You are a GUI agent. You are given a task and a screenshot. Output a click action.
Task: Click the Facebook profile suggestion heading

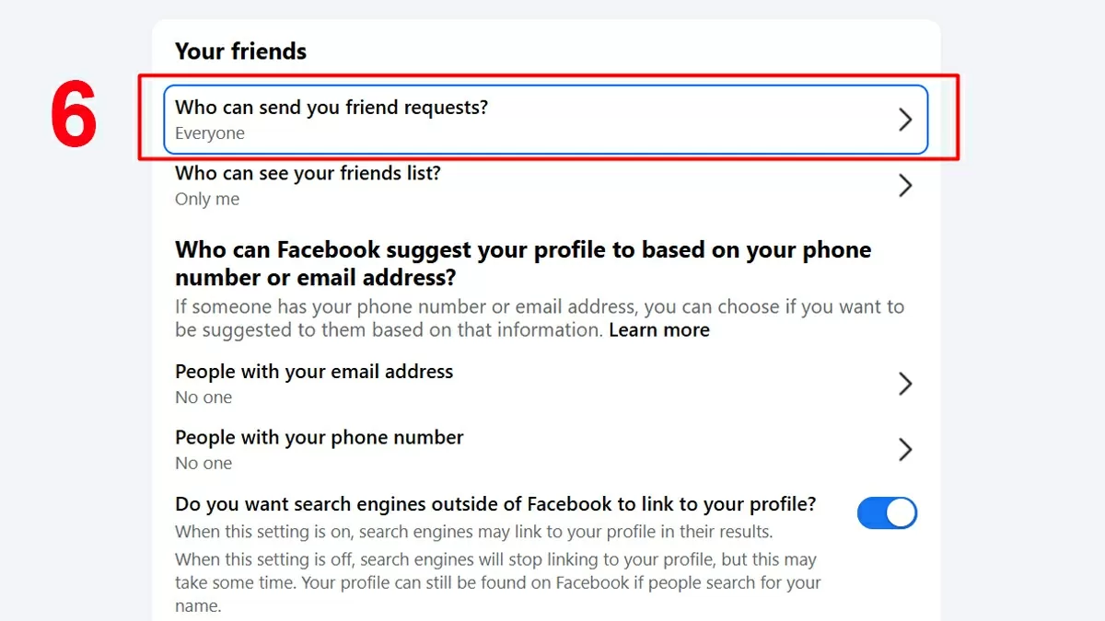pos(522,263)
